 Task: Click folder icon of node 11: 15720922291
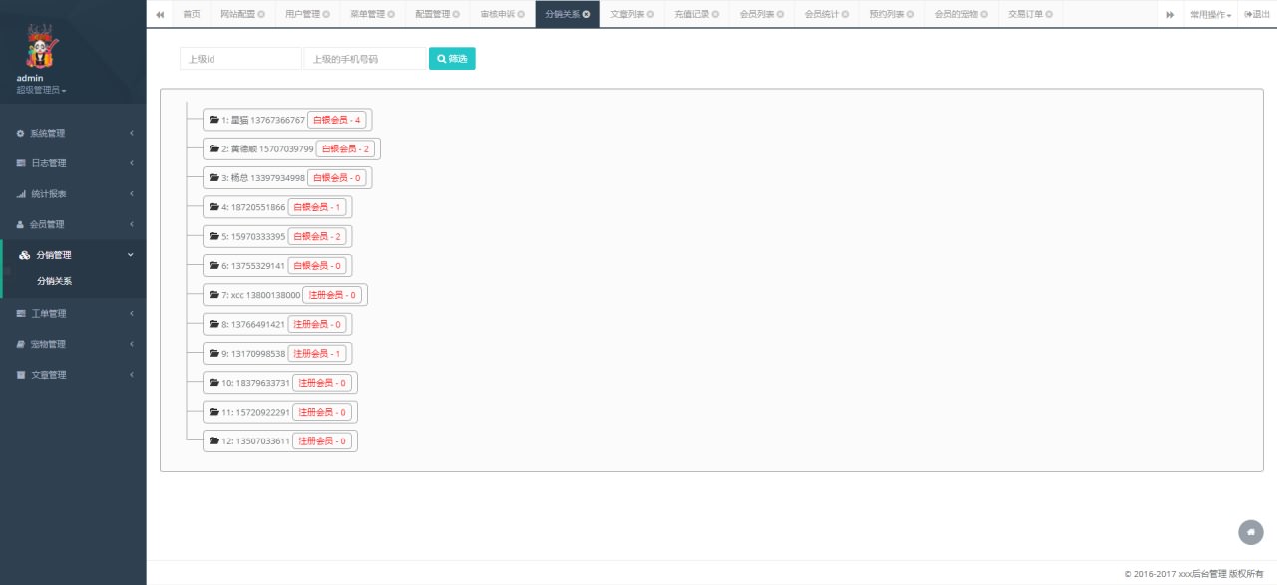pyautogui.click(x=213, y=412)
